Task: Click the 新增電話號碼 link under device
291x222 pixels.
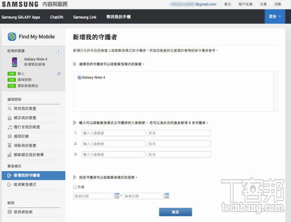Action: click(35, 64)
